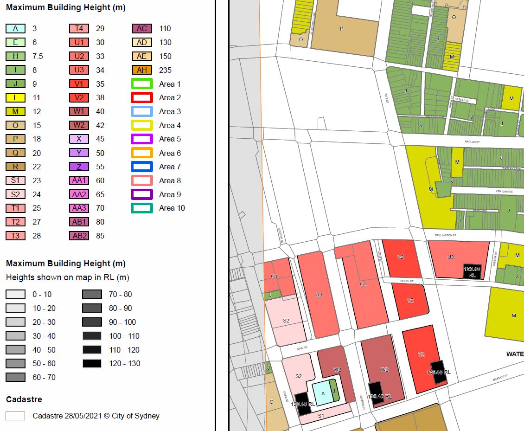The width and height of the screenshot is (524, 431).
Task: Click the Cadastre section heading
Action: click(20, 399)
